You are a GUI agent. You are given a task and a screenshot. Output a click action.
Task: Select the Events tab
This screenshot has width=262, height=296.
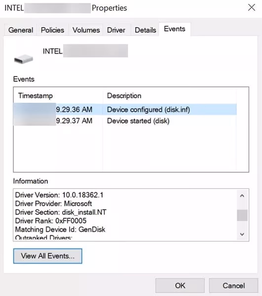point(175,29)
